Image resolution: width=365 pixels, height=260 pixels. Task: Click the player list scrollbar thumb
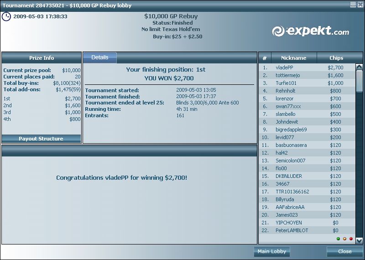pos(359,81)
